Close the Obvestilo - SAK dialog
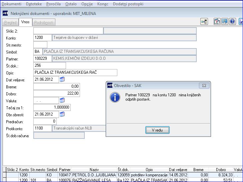 point(204,85)
